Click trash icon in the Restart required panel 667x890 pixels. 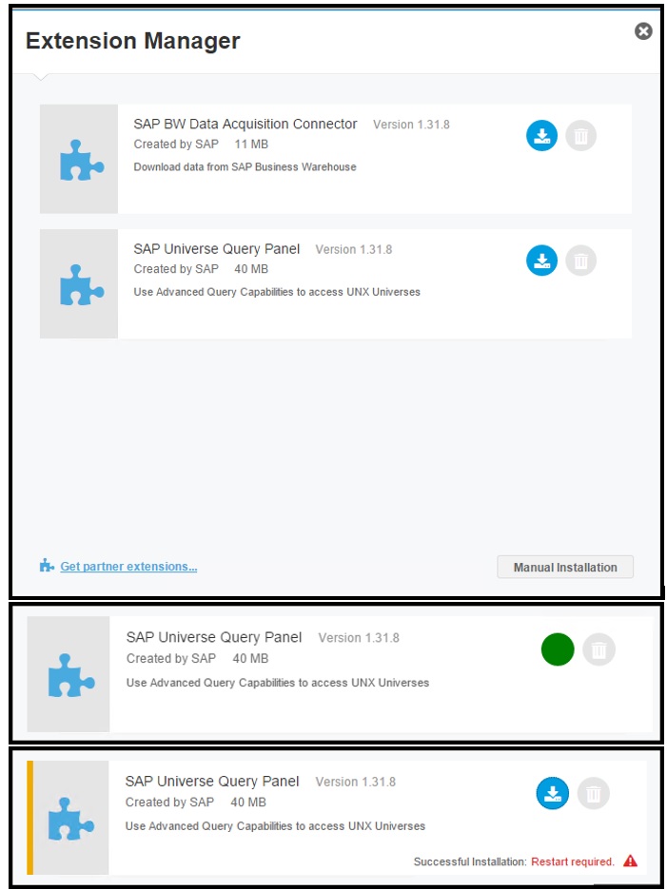593,793
